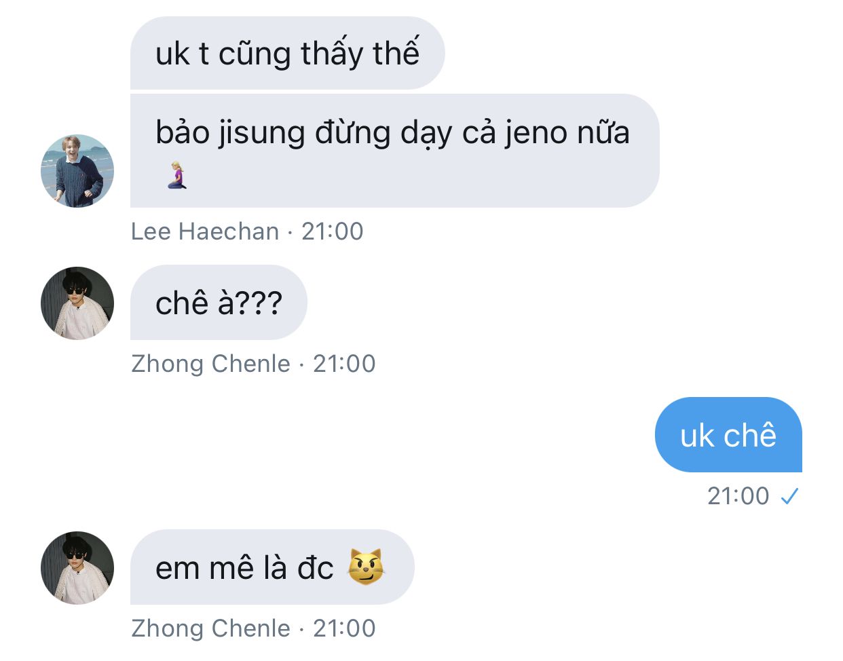The image size is (843, 661).
Task: Select the "bảo jisung đừng dạy cả jeno nữa" bubble
Action: tap(394, 151)
